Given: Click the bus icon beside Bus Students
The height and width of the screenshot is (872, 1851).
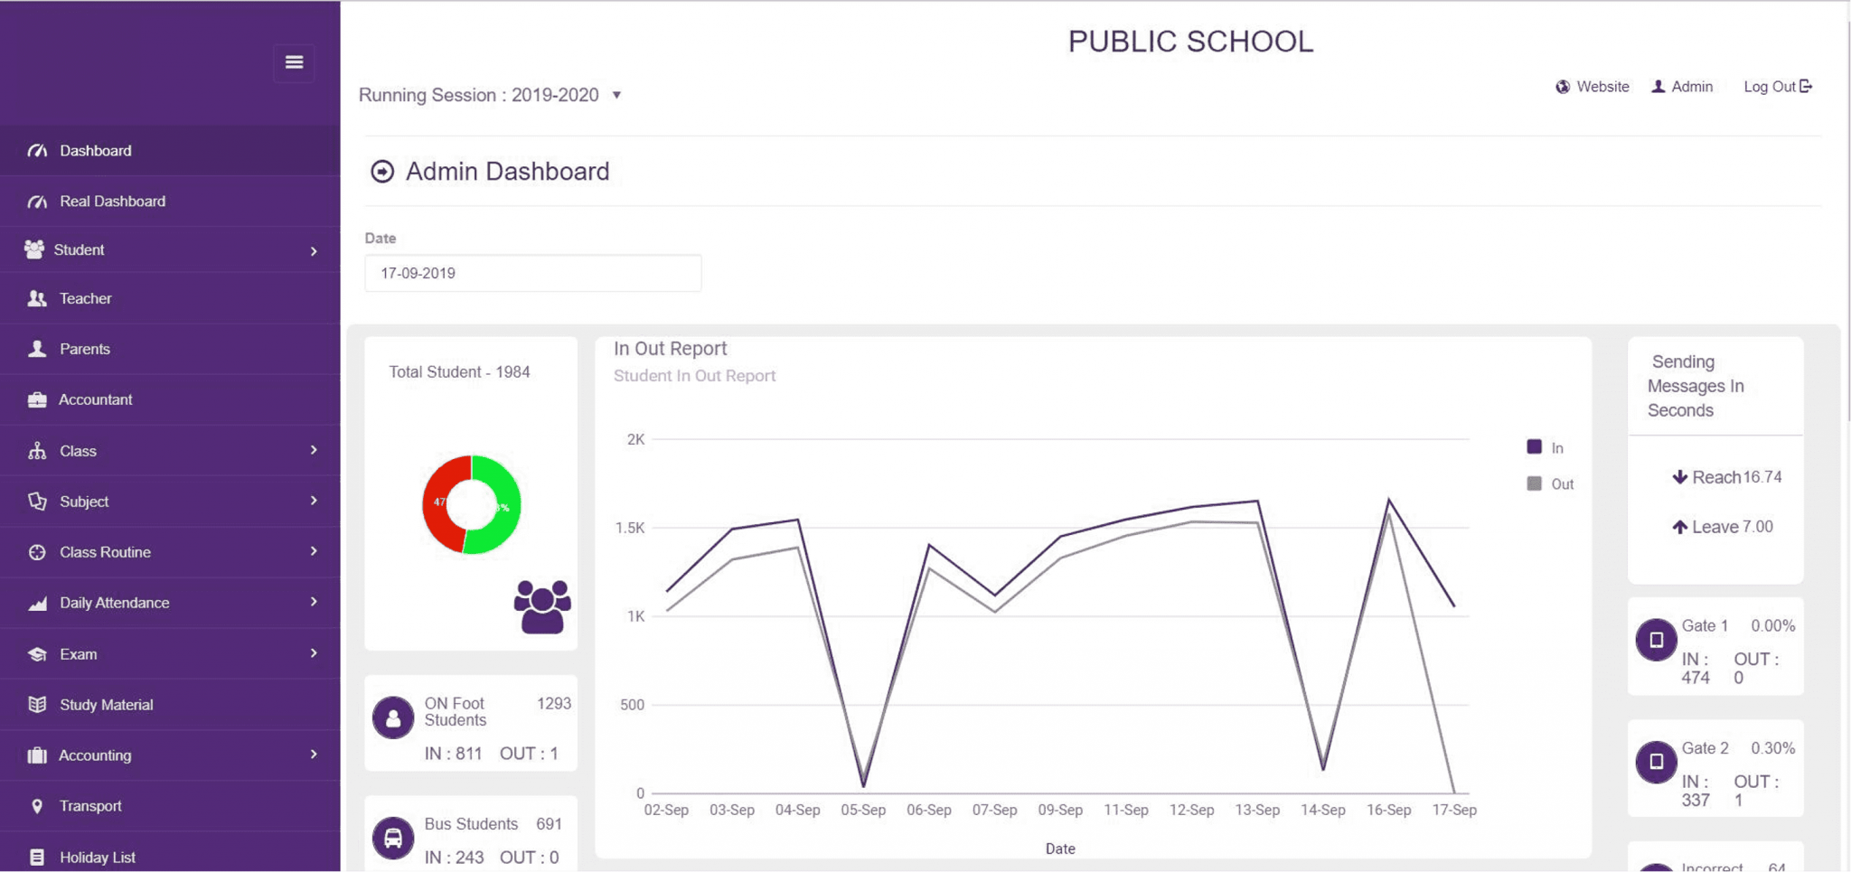Looking at the screenshot, I should point(393,838).
